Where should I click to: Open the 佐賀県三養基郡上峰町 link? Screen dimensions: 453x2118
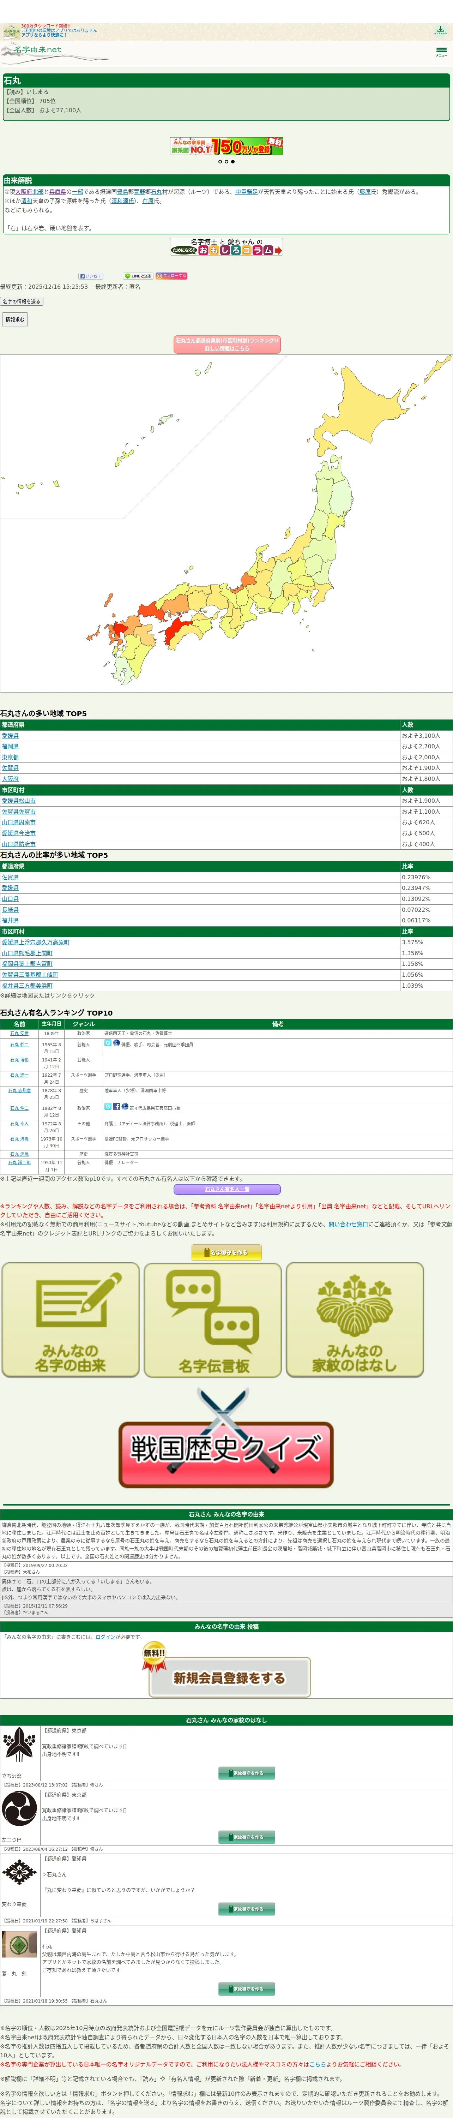pos(30,974)
